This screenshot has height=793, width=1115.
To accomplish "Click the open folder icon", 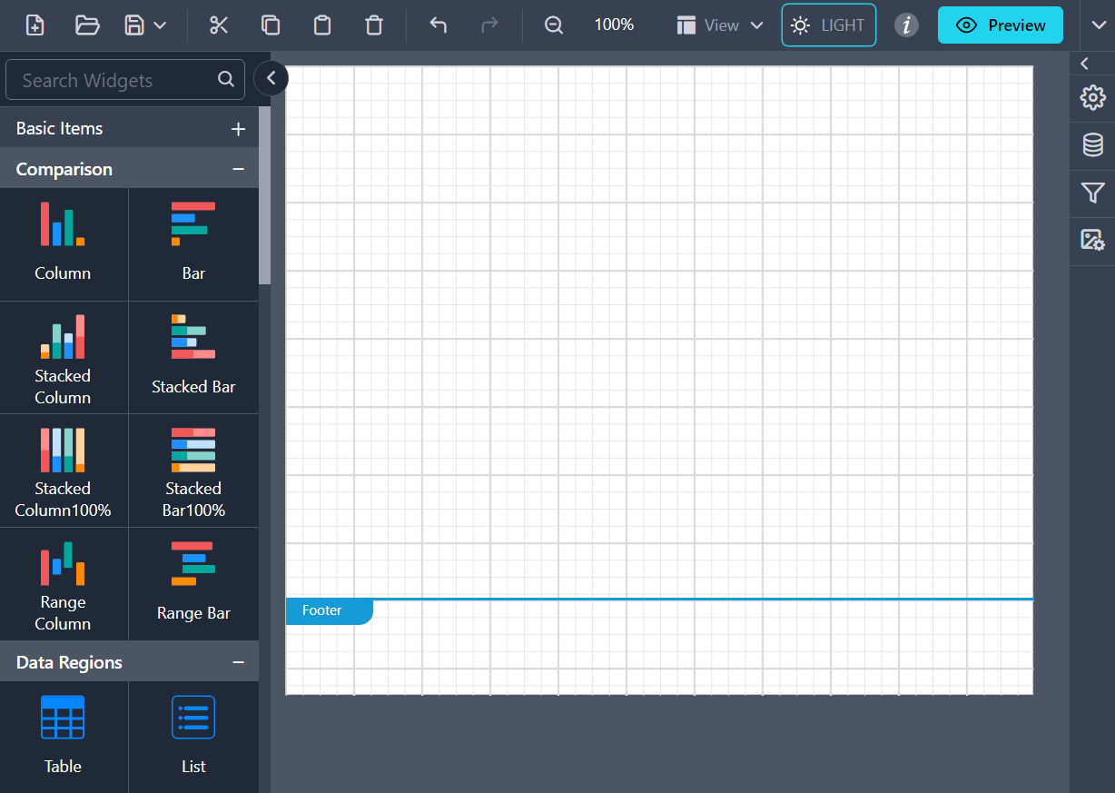I will click(87, 25).
